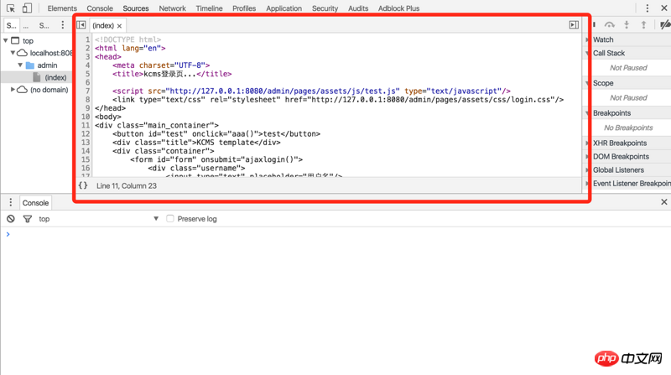Step over next function call icon
The height and width of the screenshot is (375, 671).
pos(610,25)
